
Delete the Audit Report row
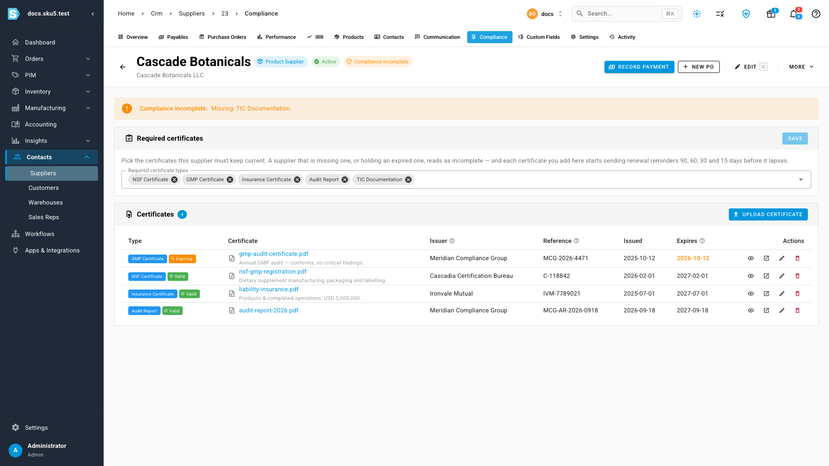tap(797, 311)
